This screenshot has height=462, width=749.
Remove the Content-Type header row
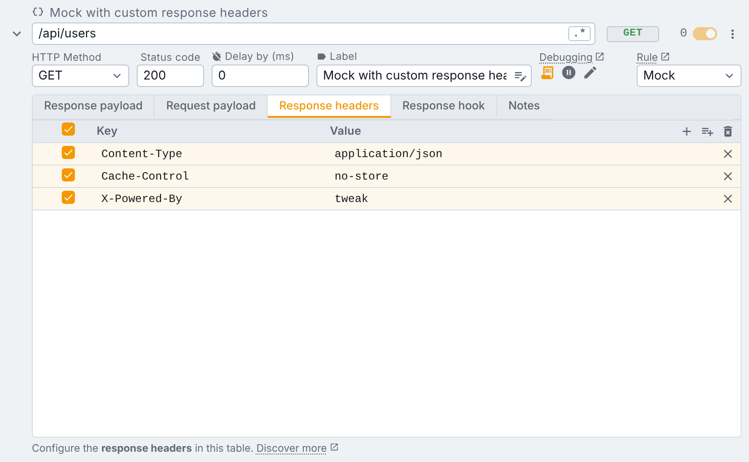728,154
